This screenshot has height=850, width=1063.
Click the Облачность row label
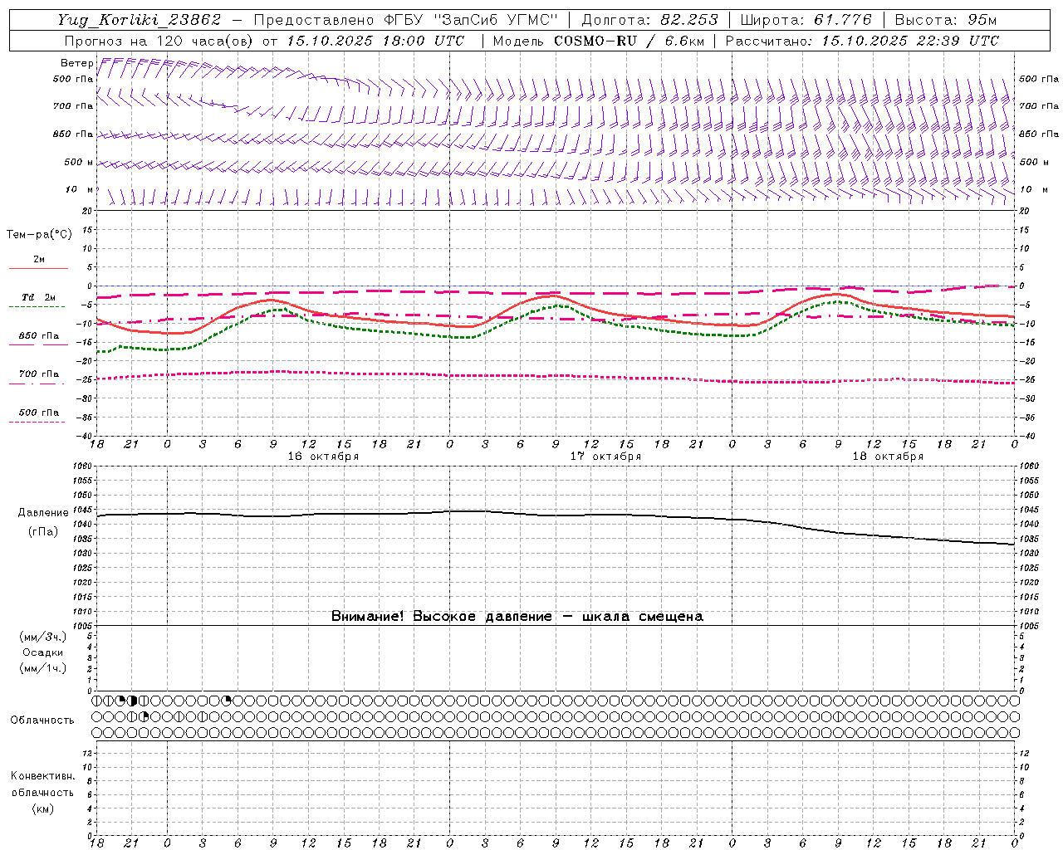click(42, 720)
